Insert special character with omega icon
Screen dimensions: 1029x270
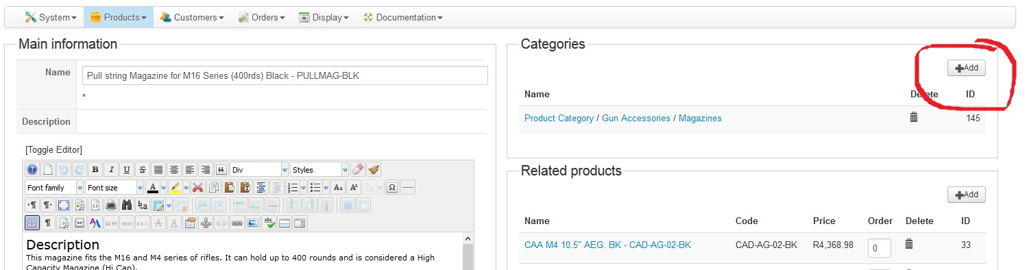point(392,187)
